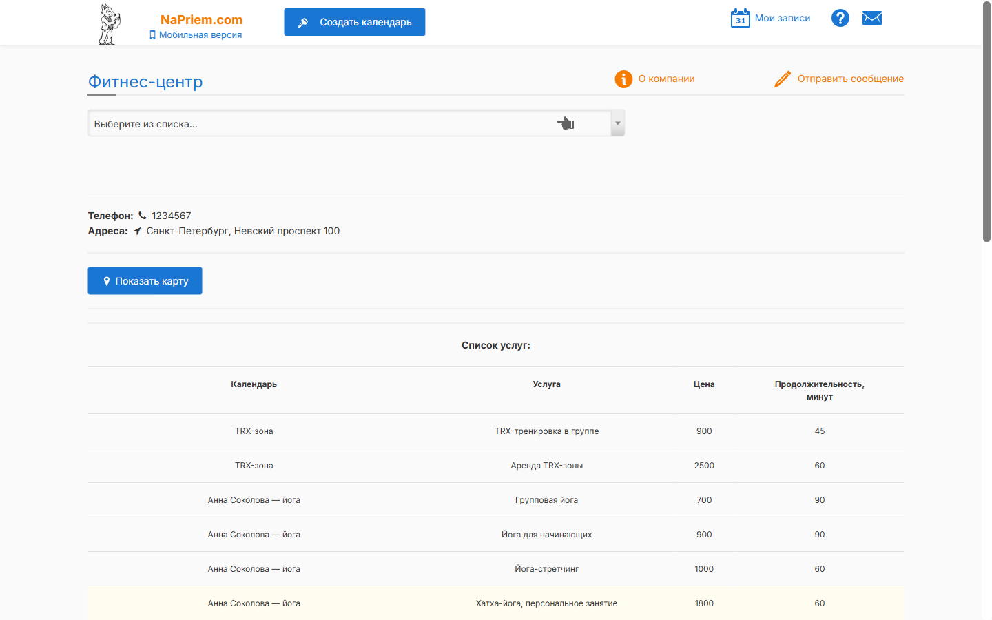The height and width of the screenshot is (620, 992).
Task: Click the Цена column header
Action: coord(704,384)
